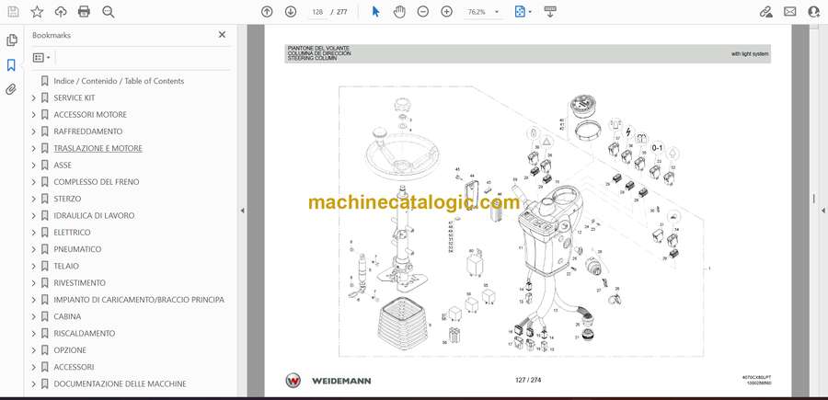Go to next page arrow icon
The width and height of the screenshot is (828, 400).
pos(291,12)
